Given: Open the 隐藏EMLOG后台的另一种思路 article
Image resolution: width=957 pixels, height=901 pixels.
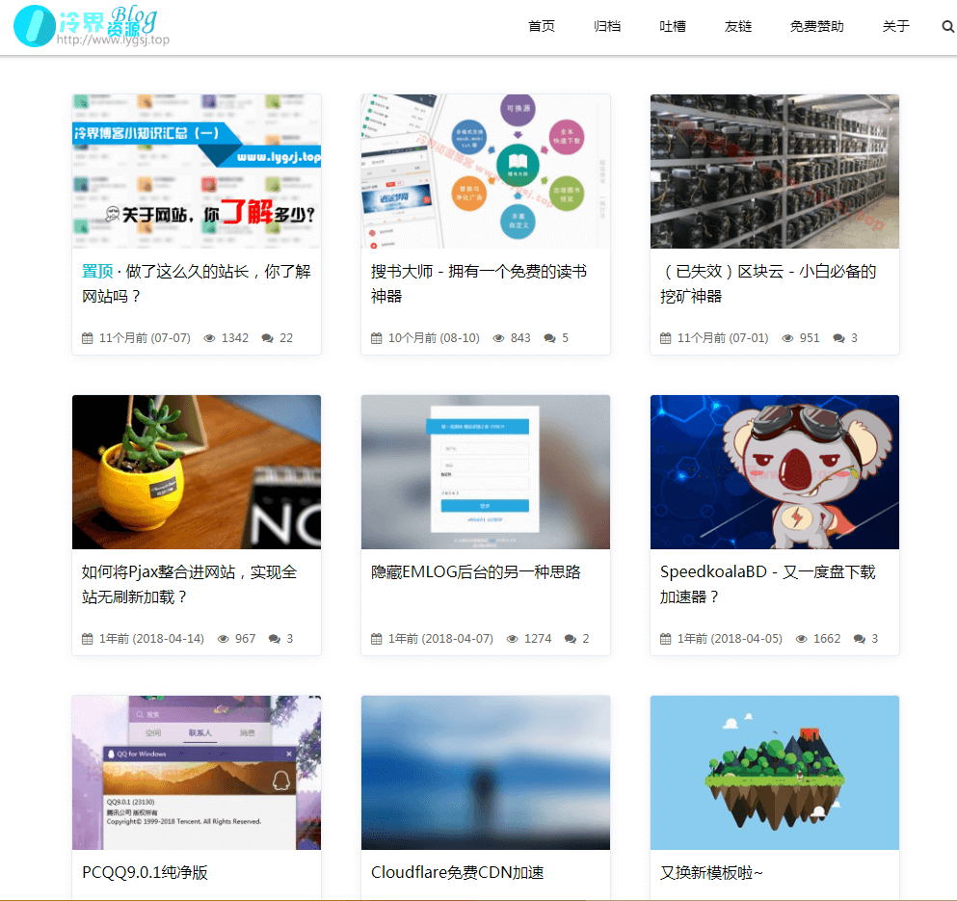Looking at the screenshot, I should click(476, 572).
